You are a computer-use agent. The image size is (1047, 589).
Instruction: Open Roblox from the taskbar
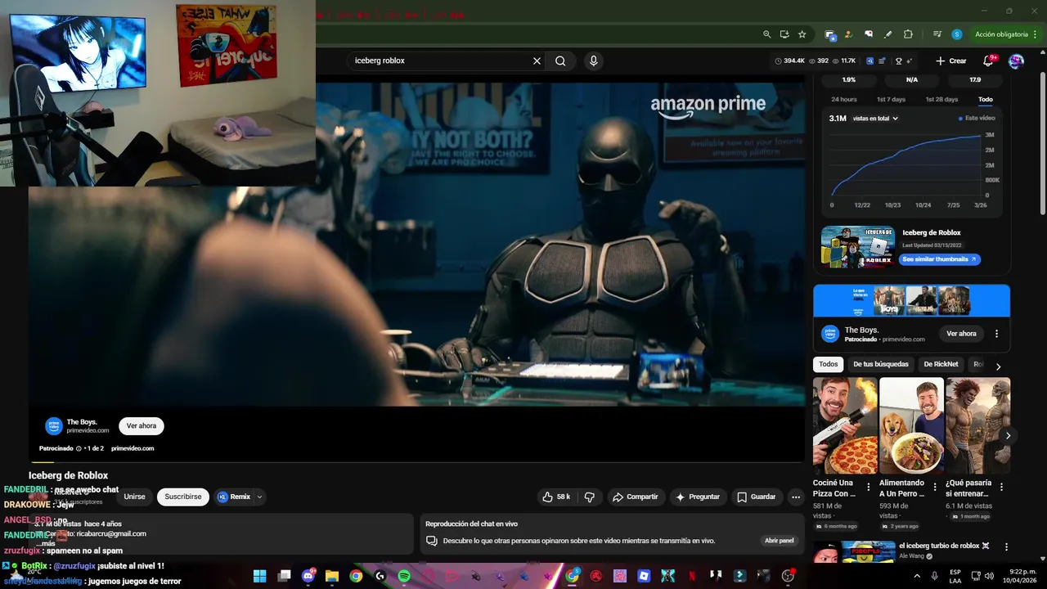(x=644, y=576)
